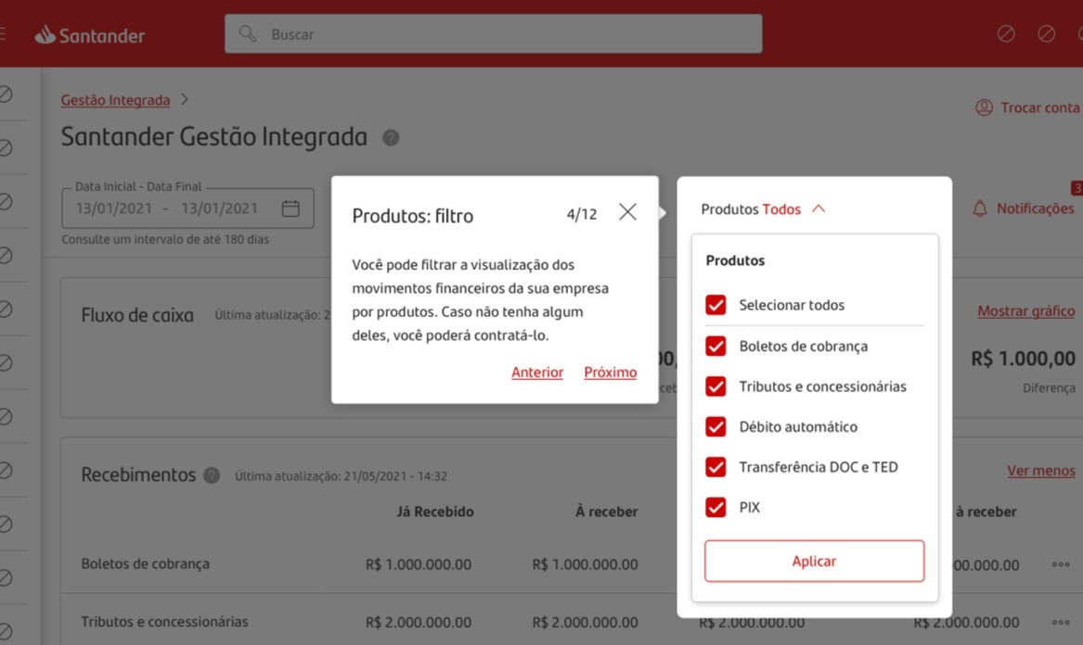Click the 4/12 step counter
Image resolution: width=1083 pixels, height=645 pixels.
click(x=582, y=214)
